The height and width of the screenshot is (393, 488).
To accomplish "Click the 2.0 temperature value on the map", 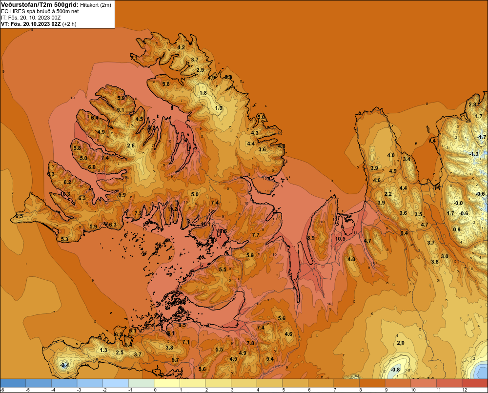I will pos(401,343).
